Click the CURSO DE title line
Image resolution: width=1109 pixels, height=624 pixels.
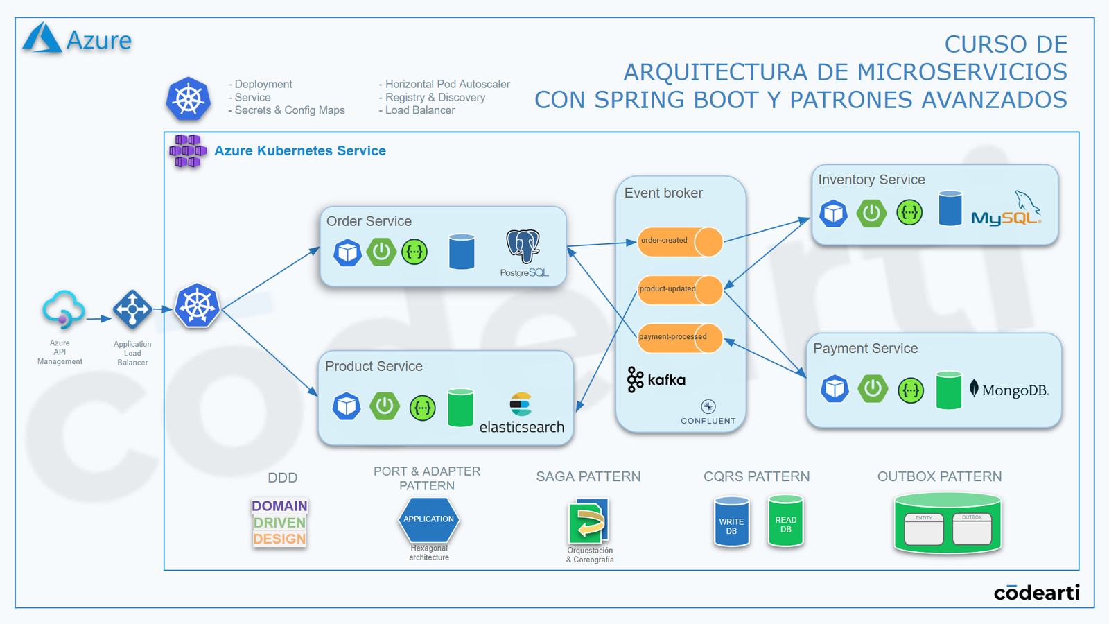[x=1006, y=44]
